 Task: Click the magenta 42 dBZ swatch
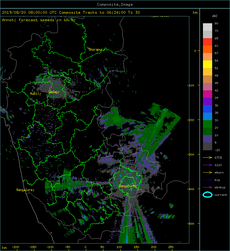pyautogui.click(x=207, y=94)
